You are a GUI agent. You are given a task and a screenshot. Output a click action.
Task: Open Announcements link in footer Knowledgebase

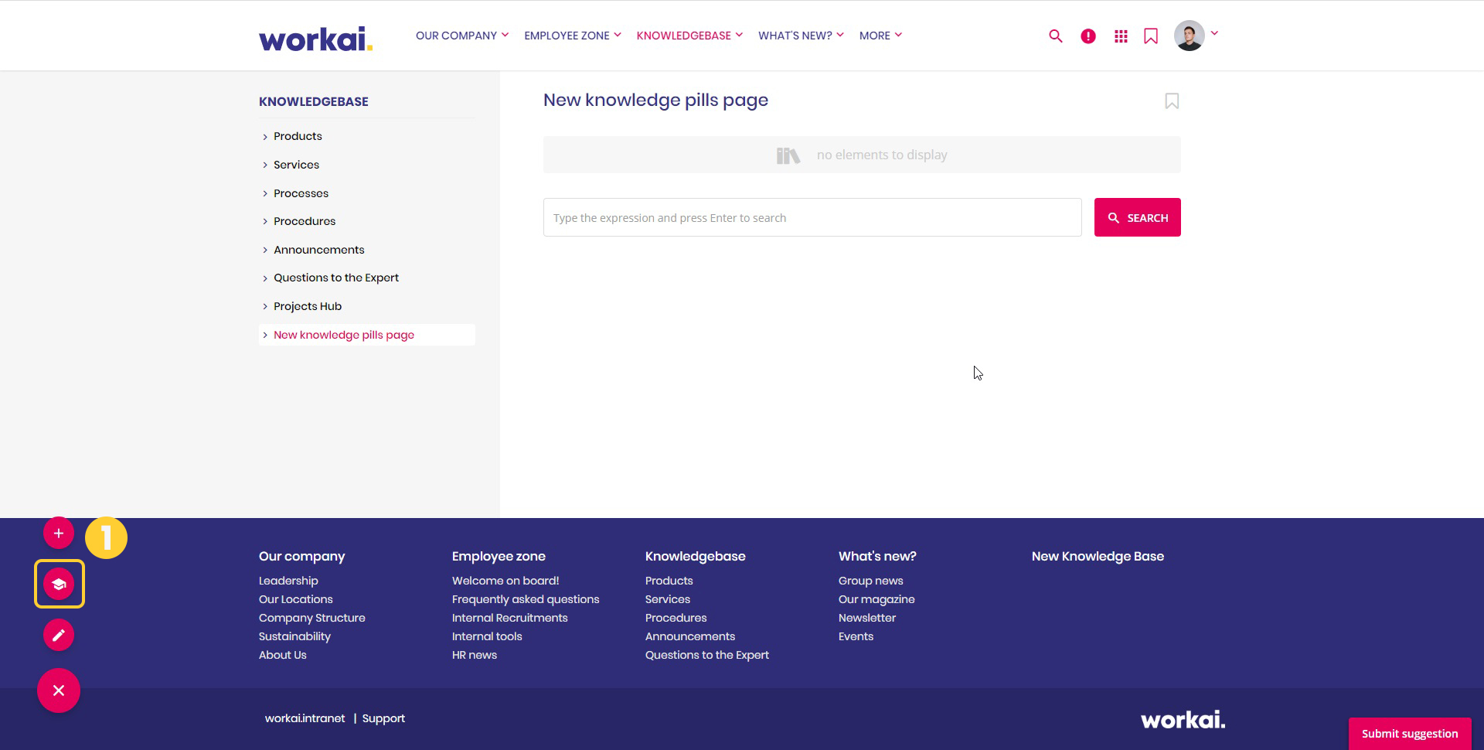(x=690, y=636)
